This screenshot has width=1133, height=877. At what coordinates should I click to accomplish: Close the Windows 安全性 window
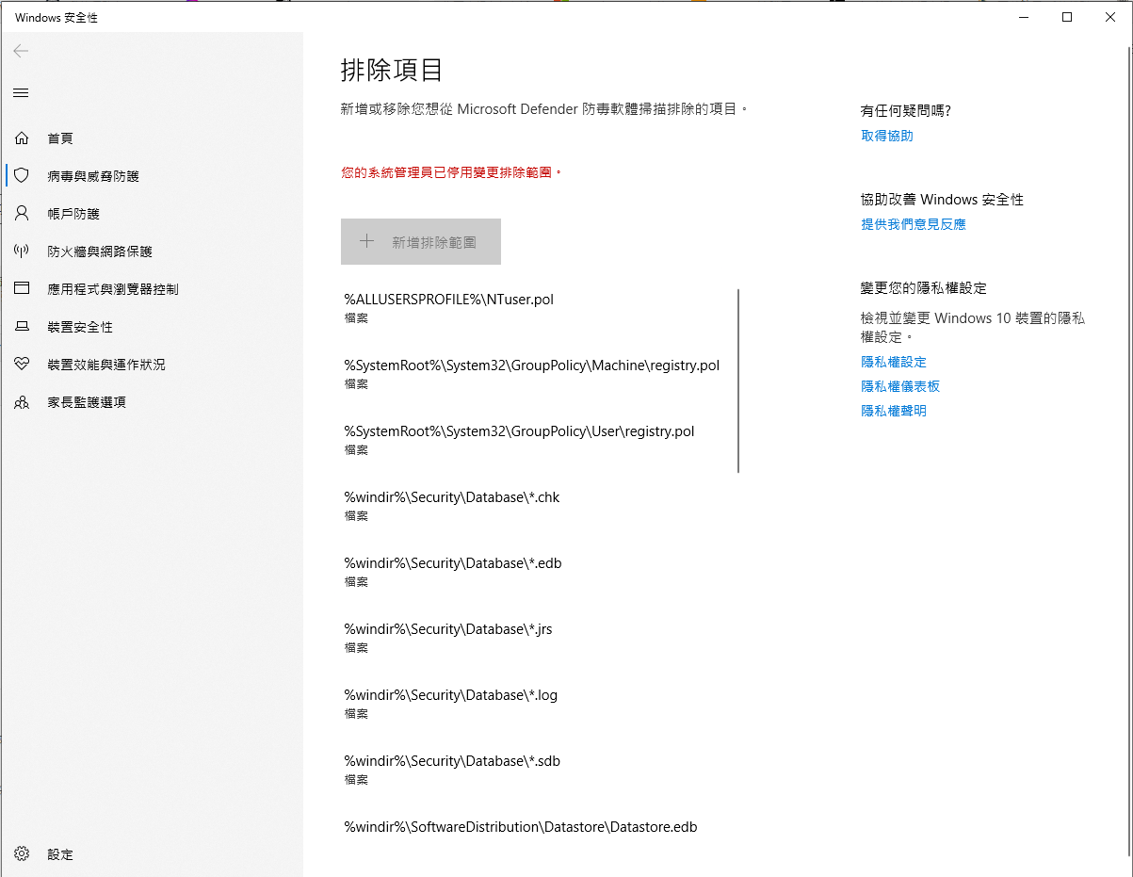click(x=1110, y=17)
